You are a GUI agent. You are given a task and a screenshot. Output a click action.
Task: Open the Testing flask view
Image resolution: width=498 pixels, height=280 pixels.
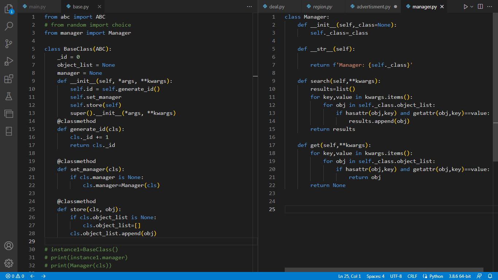coord(9,96)
